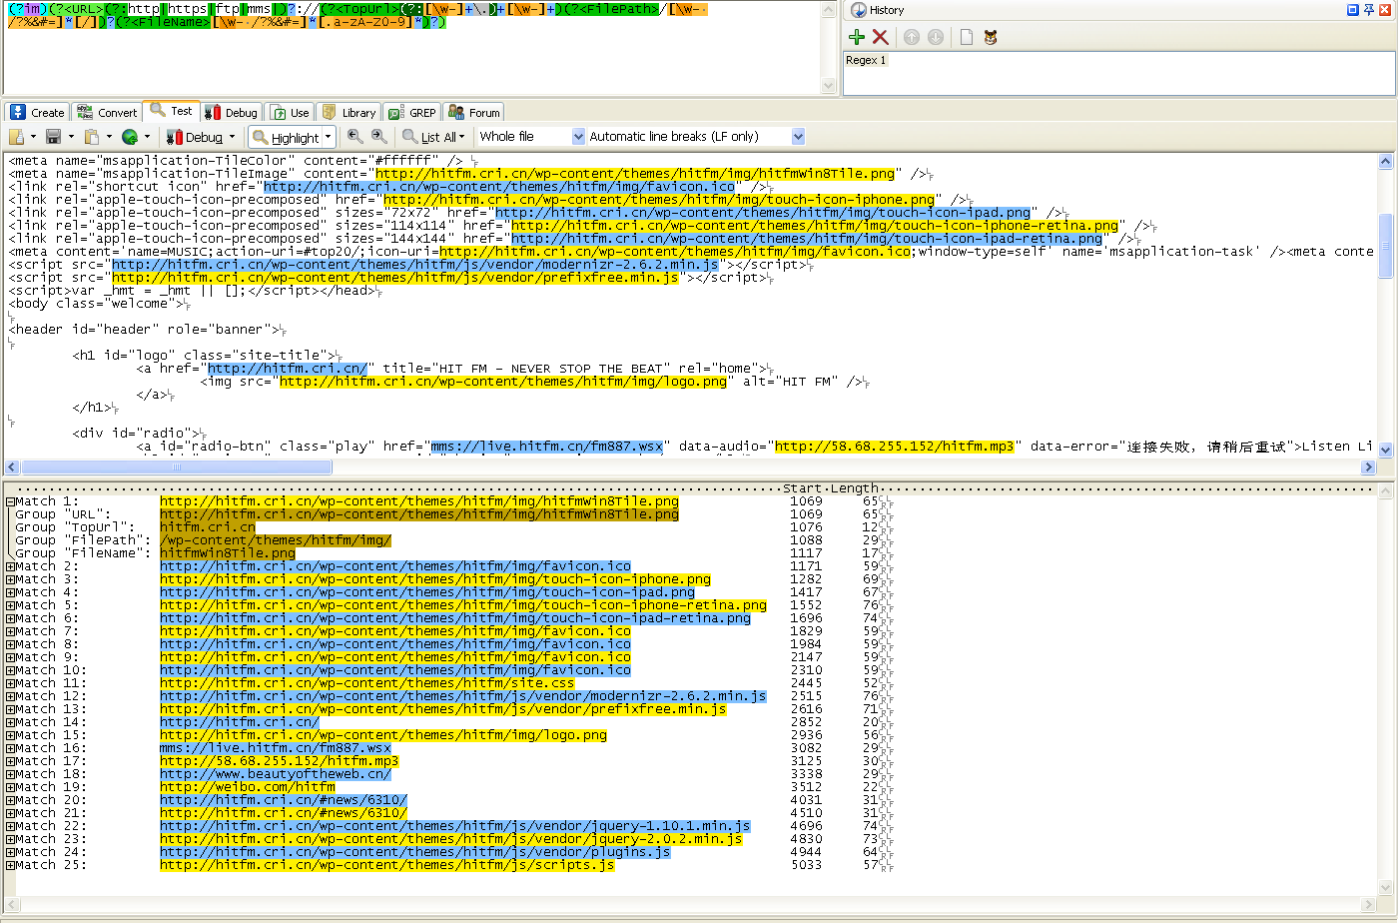Expand the Match 14 tree node

[x=10, y=722]
